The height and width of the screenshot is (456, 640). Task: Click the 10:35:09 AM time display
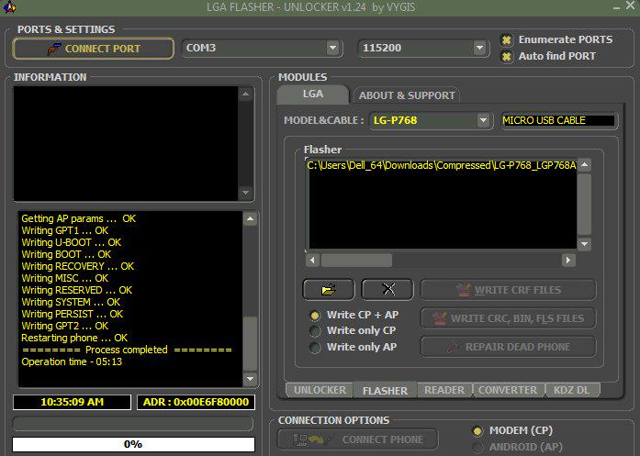tap(72, 402)
